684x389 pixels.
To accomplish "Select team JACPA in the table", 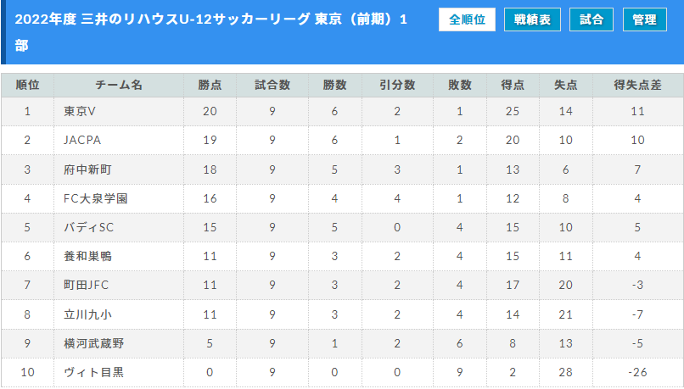I will pos(82,141).
